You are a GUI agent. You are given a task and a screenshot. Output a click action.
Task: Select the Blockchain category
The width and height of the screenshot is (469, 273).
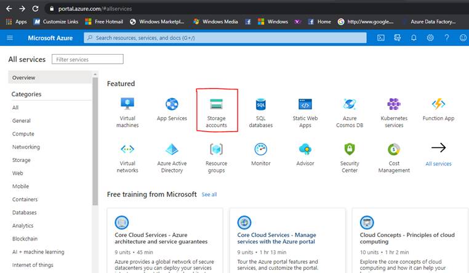[x=25, y=239]
